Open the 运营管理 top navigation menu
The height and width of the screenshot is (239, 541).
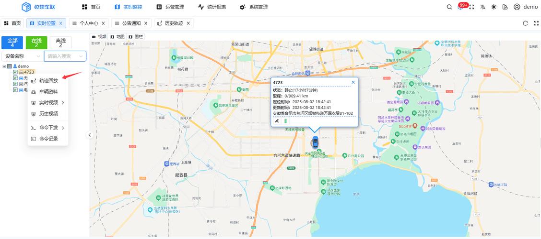(170, 7)
